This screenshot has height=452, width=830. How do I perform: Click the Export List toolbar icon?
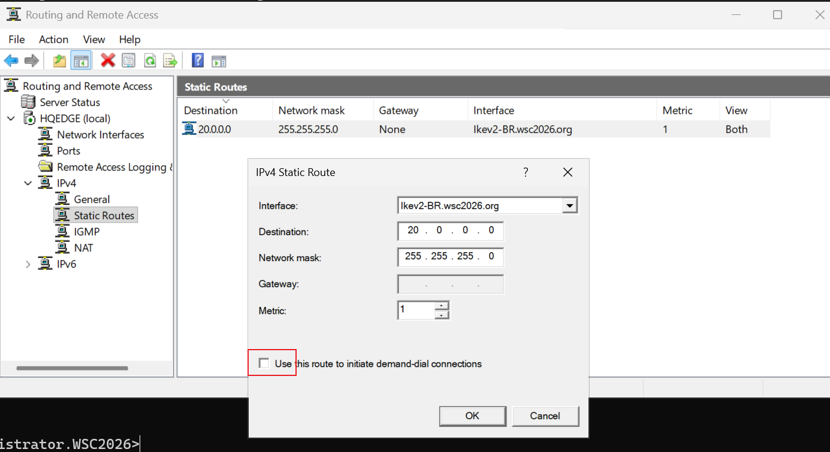171,60
